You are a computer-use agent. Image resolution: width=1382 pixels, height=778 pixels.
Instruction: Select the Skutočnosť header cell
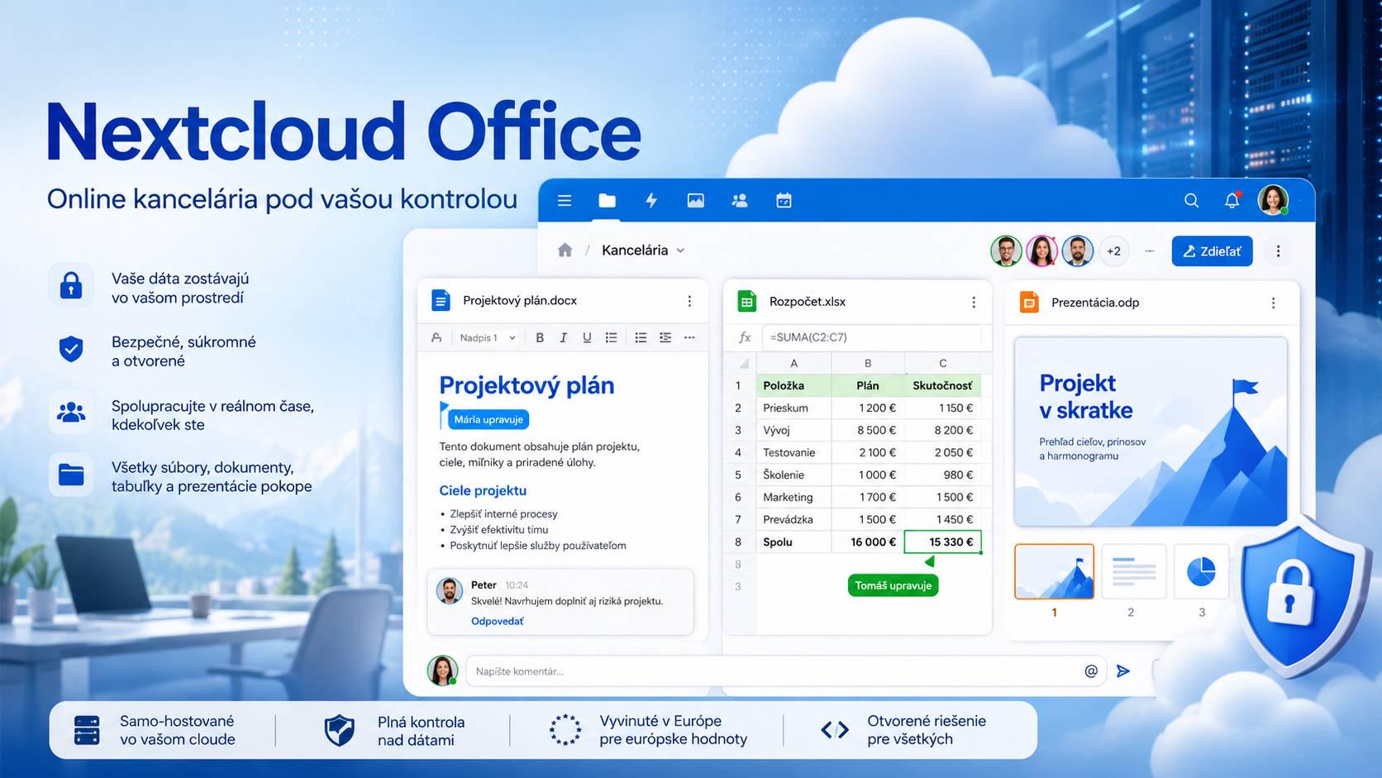(x=943, y=385)
